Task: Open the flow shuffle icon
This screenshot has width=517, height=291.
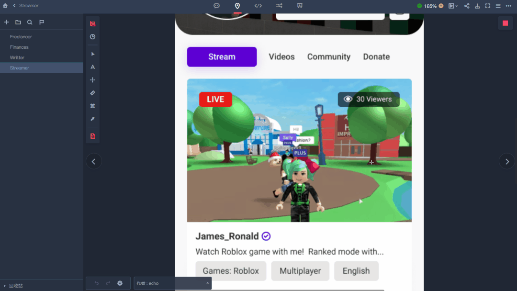Action: point(279,6)
